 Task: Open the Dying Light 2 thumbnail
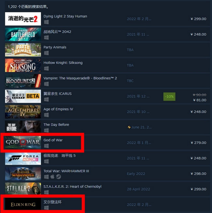coord(23,19)
